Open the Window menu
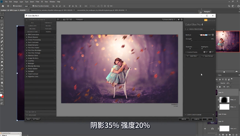The width and height of the screenshot is (240, 136). [x=52, y=2]
